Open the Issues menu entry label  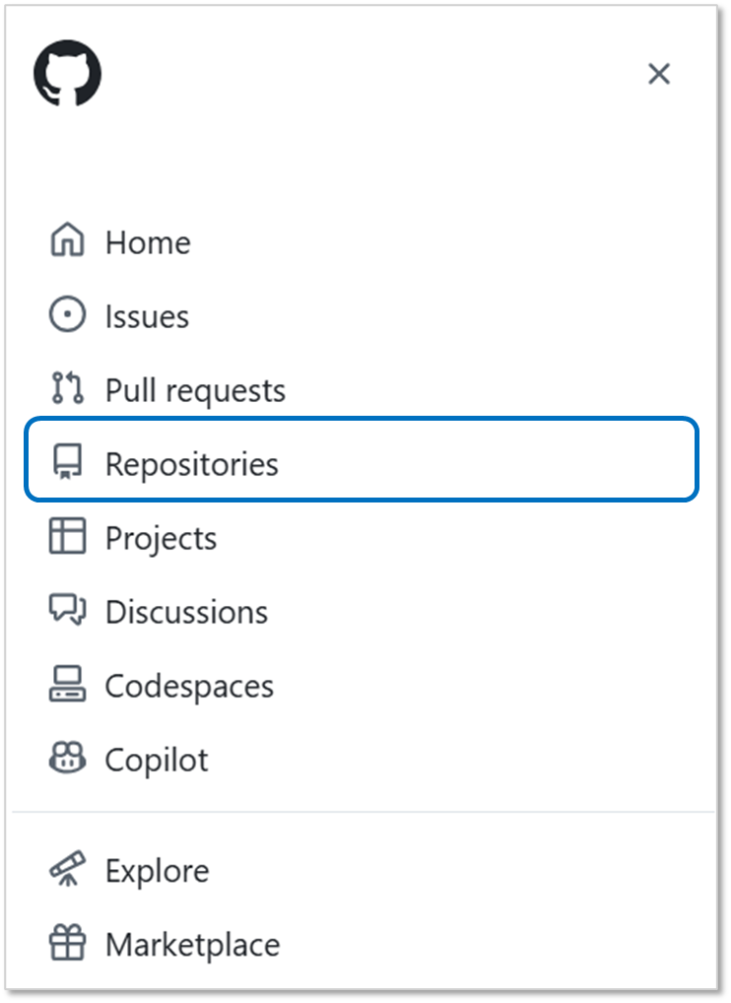click(147, 316)
